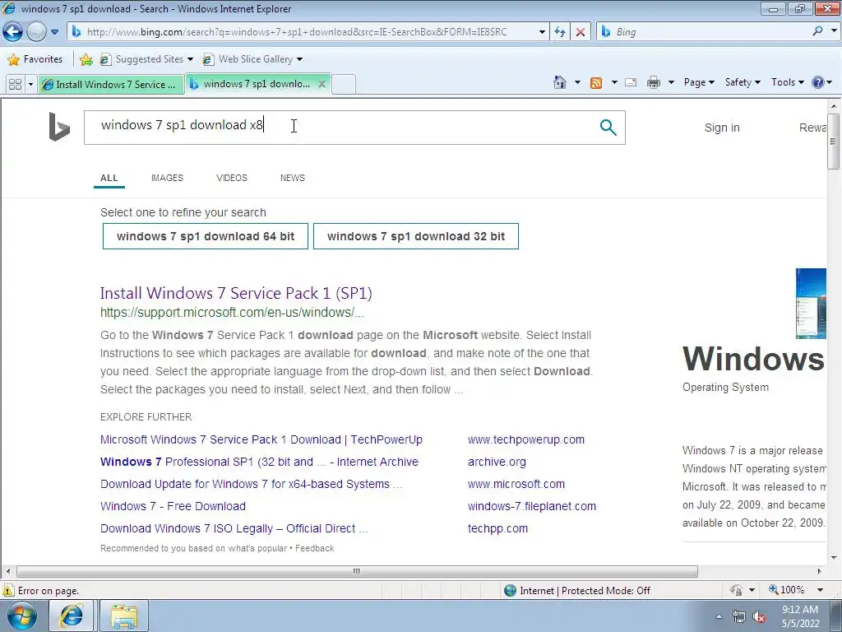Refine search to windows 7 sp1 download 32 bit

click(416, 236)
